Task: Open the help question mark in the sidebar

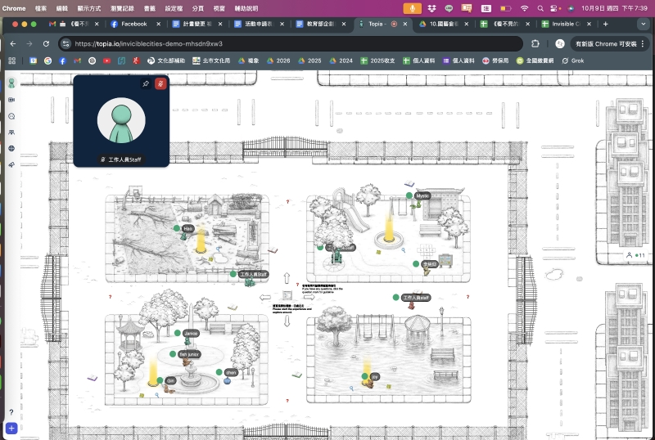Action: pos(11,411)
